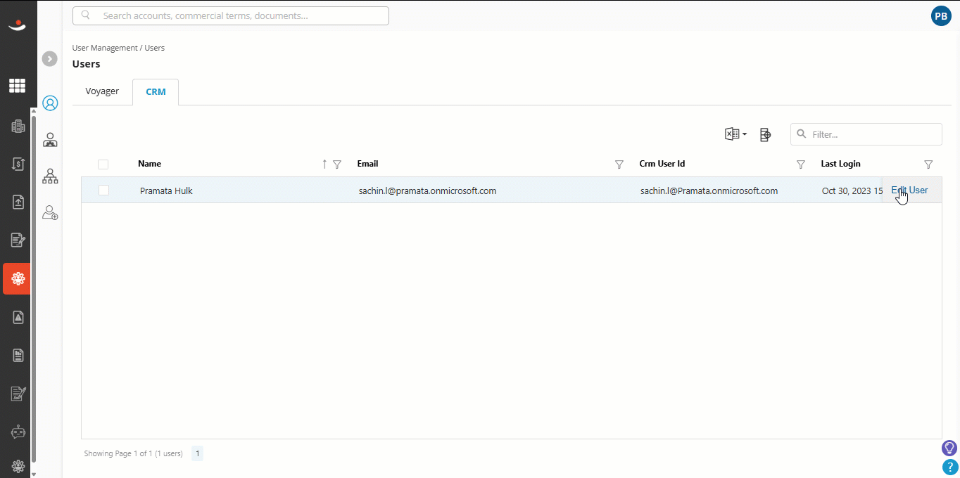Viewport: 960px width, 478px height.
Task: Click the User Management / Users breadcrumb
Action: click(x=118, y=48)
